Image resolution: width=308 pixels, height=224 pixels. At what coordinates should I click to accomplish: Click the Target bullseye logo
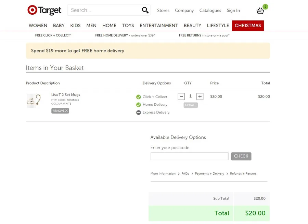click(x=32, y=10)
